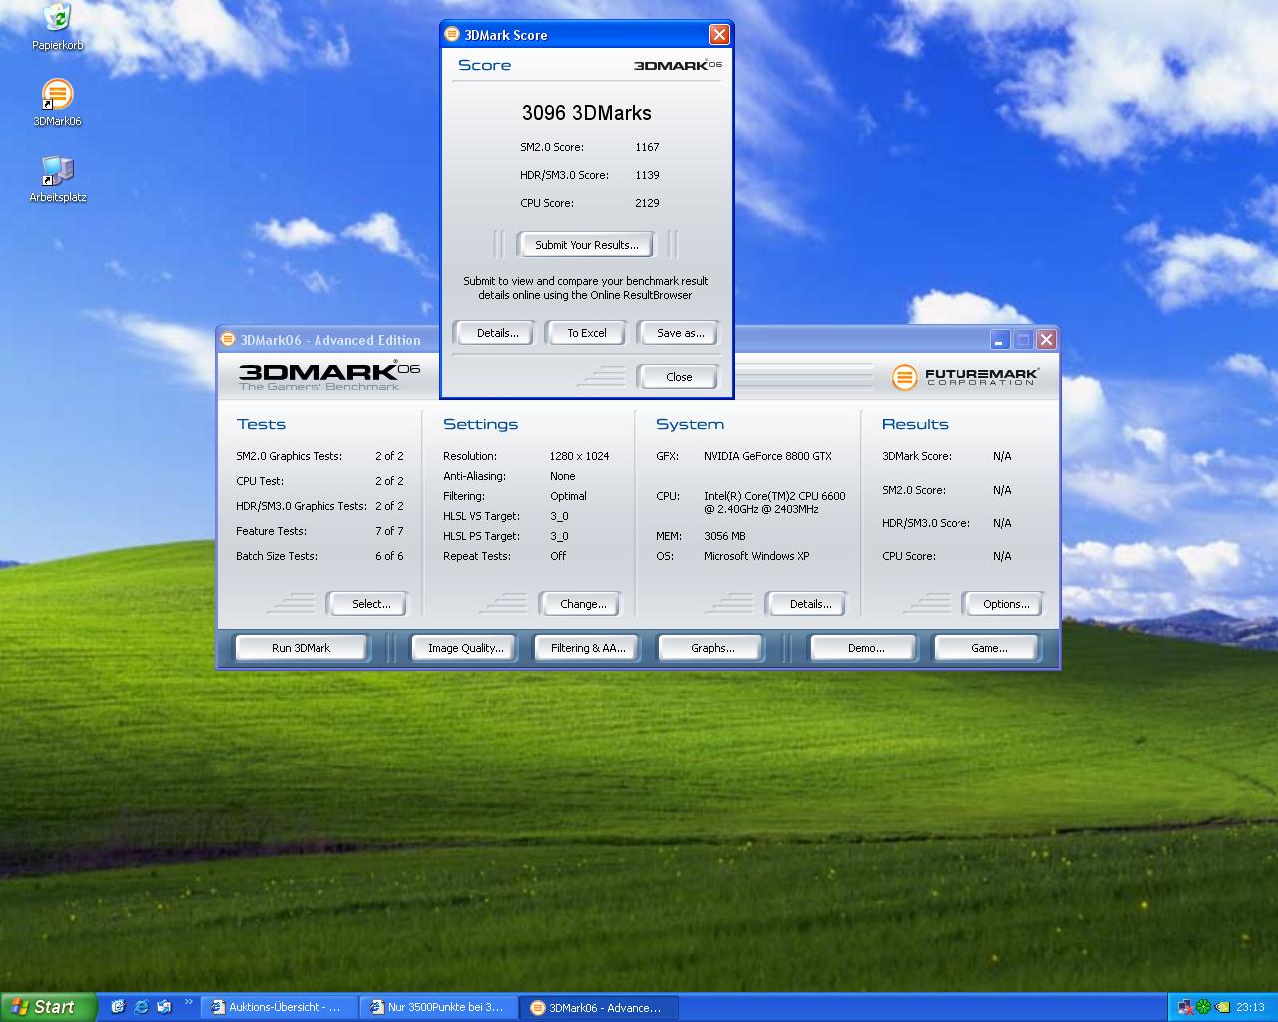Open the Windows Start menu

pyautogui.click(x=48, y=1007)
